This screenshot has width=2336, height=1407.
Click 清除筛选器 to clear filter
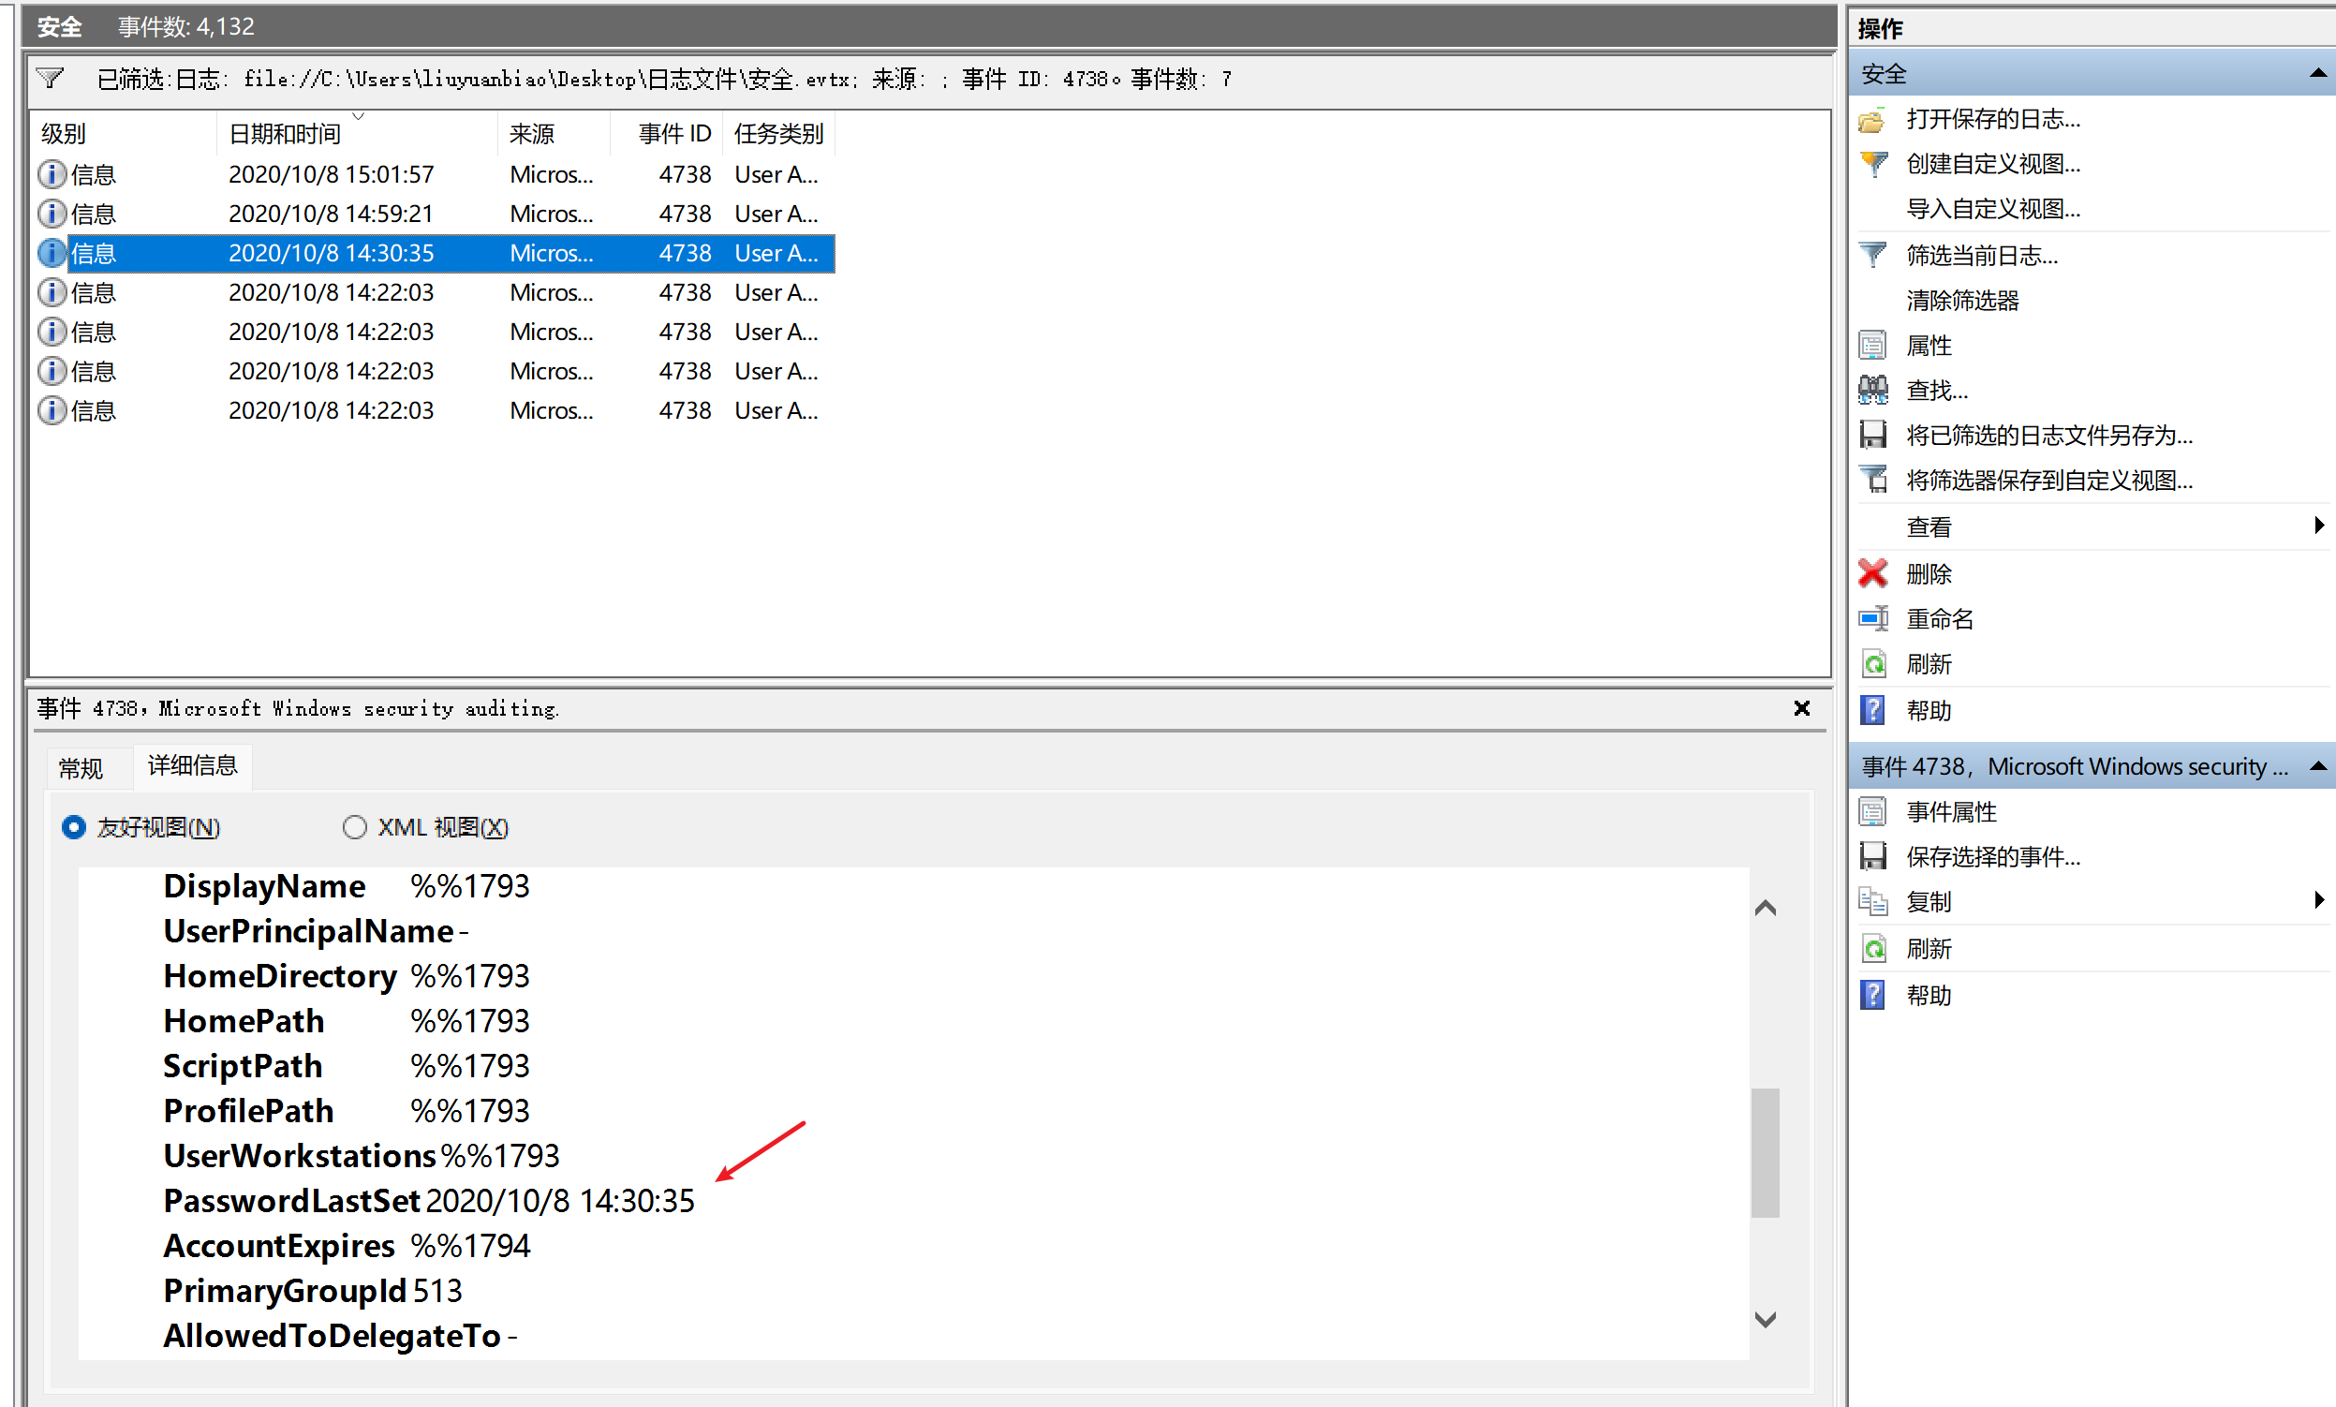coord(1961,301)
